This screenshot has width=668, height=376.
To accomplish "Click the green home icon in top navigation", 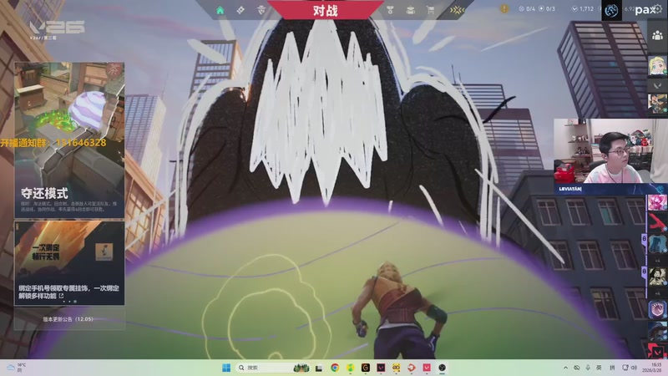I will [220, 10].
